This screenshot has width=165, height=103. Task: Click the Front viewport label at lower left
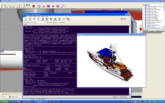(x=2, y=52)
